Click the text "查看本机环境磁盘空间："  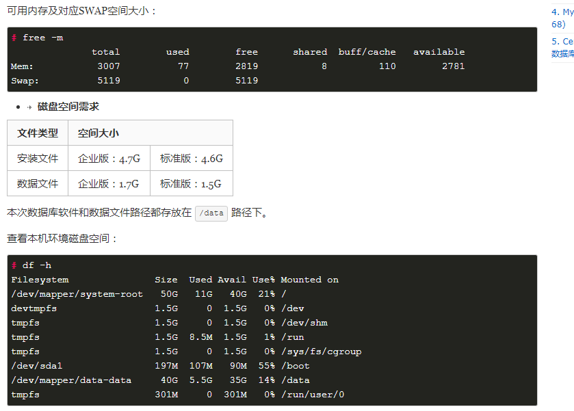coord(62,239)
